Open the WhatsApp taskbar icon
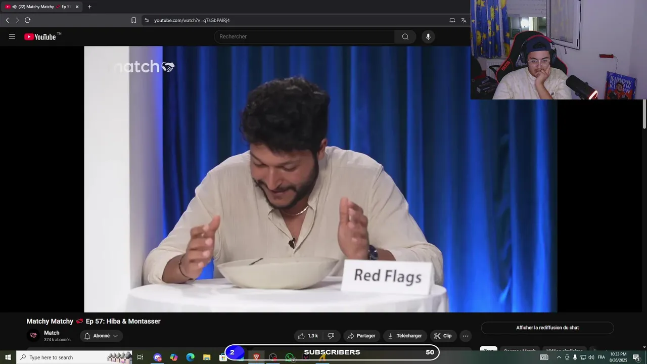 coord(290,357)
